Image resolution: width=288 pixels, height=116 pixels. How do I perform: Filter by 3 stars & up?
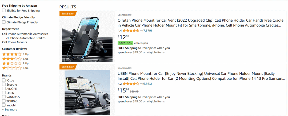(x=12, y=59)
